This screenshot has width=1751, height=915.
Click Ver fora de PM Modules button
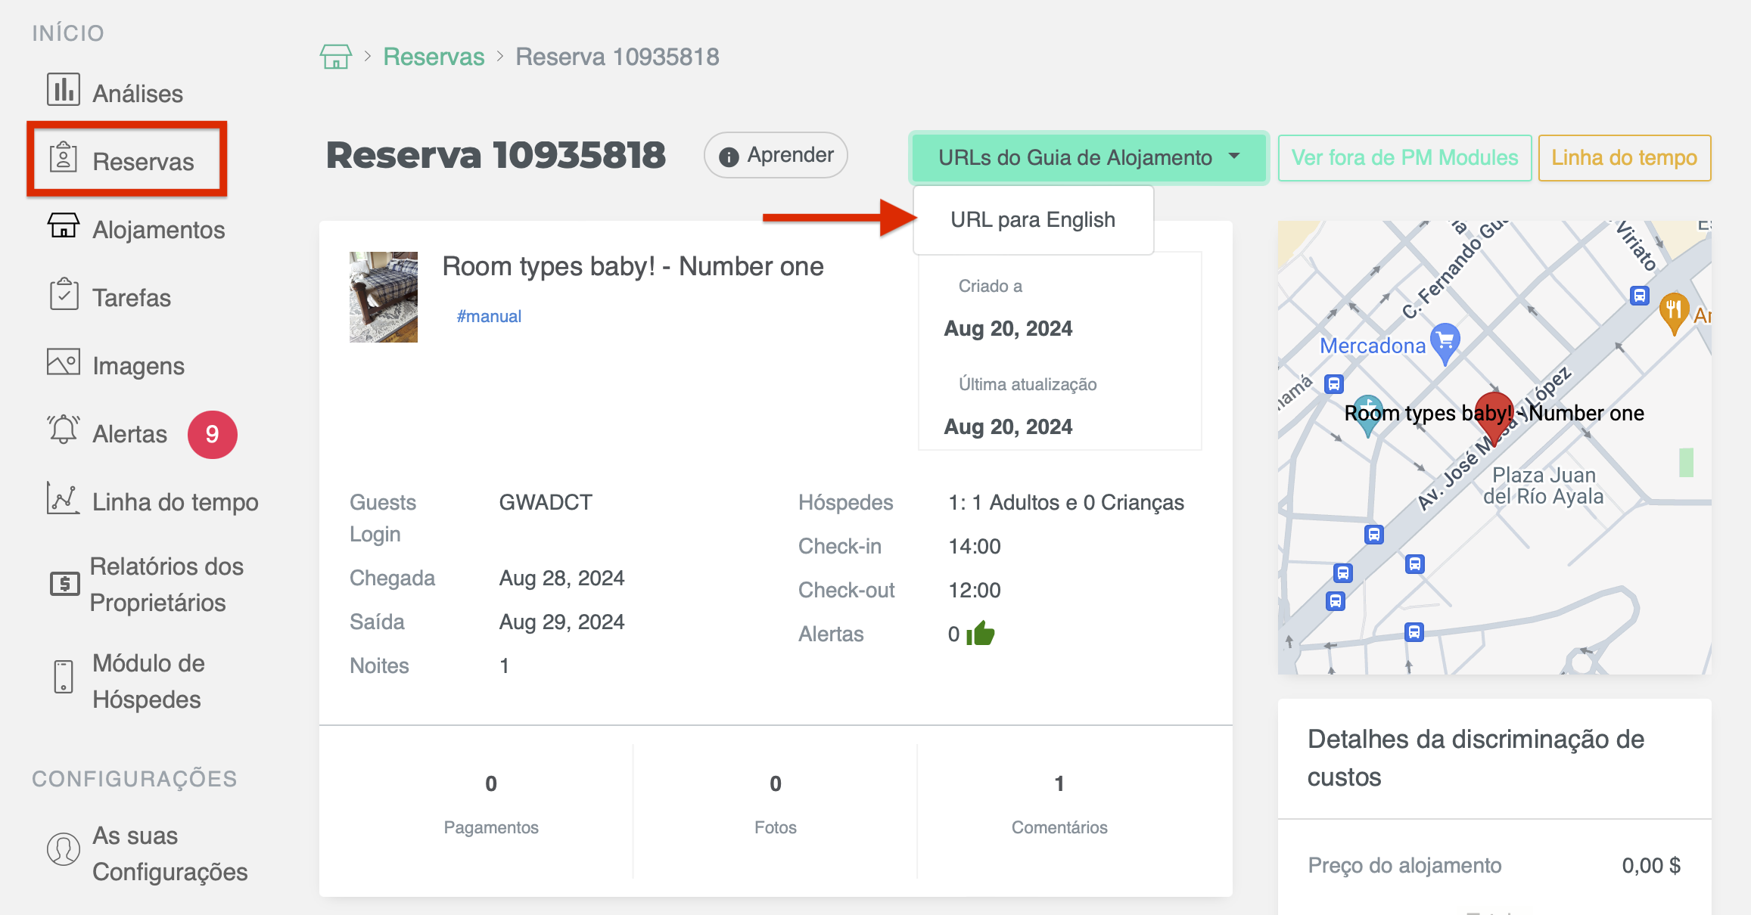(x=1404, y=157)
